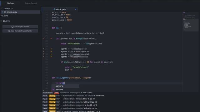Open the undefined name 'crossover' warning
The width and height of the screenshot is (200, 112).
click(77, 105)
